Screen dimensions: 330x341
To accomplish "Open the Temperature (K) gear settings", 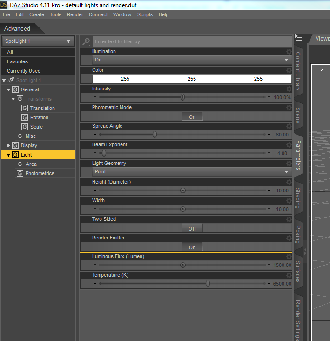I will click(289, 275).
